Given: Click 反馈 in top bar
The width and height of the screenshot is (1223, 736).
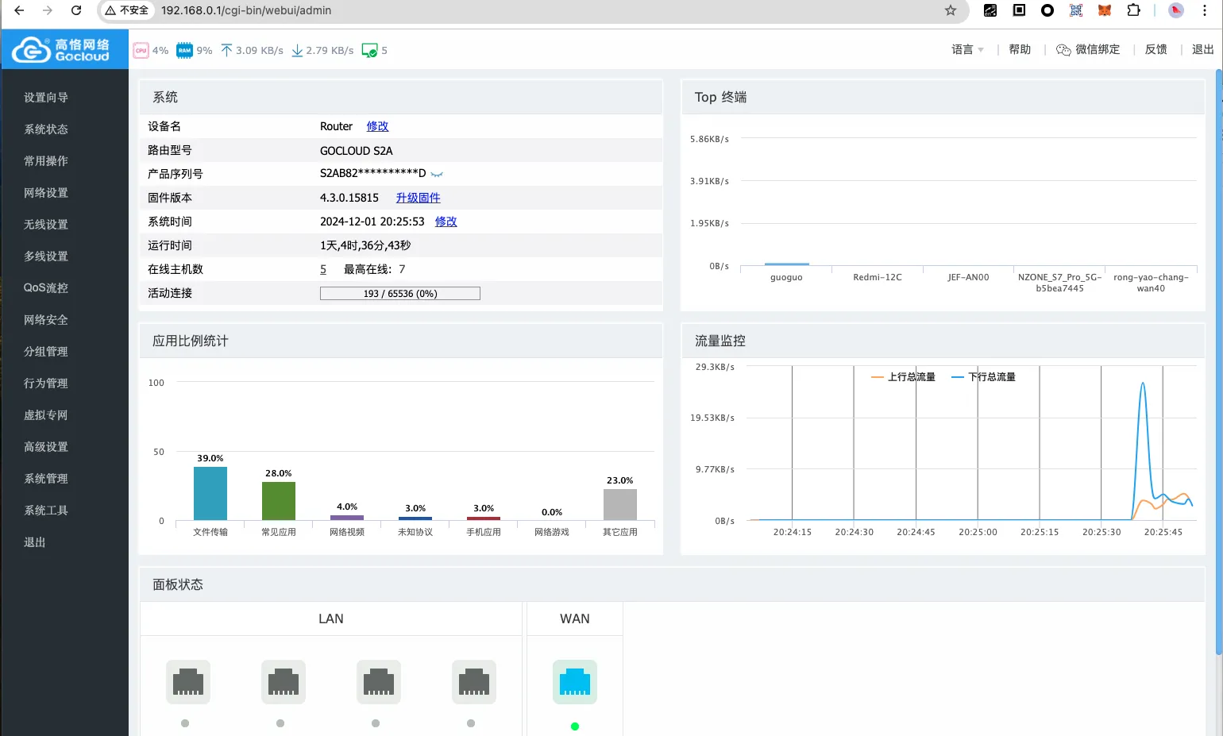Looking at the screenshot, I should coord(1156,49).
